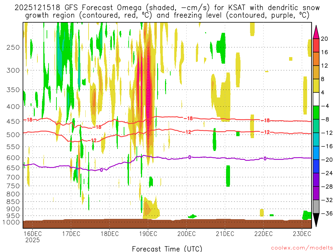This screenshot has height=252, width=336.
Task: Click the 19DEC date label
Action: tap(148, 234)
